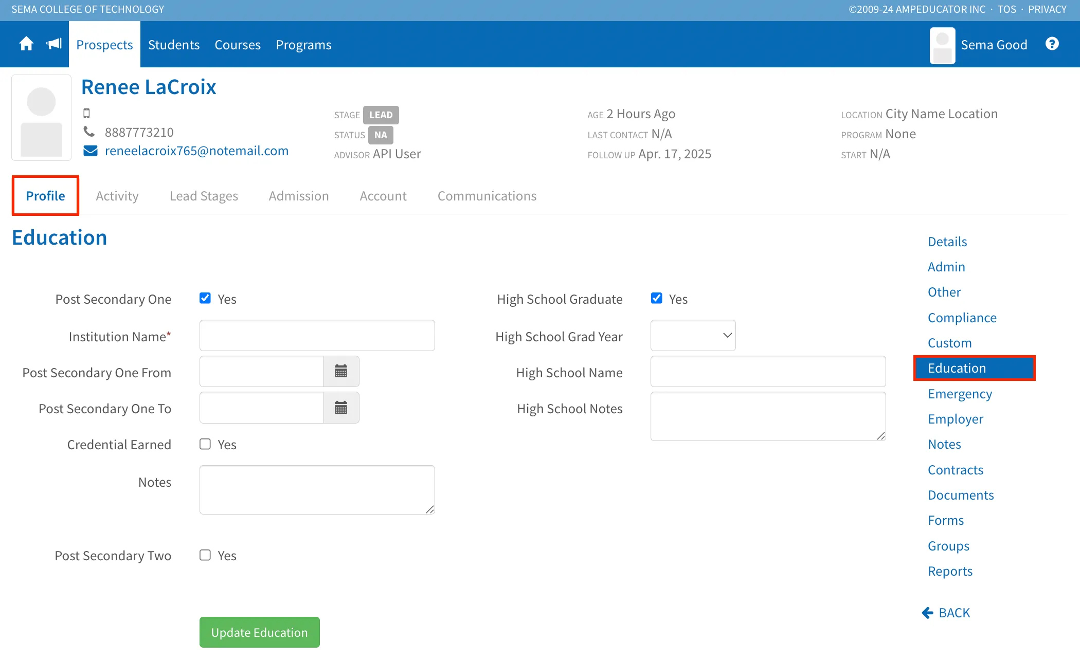The image size is (1080, 661).
Task: Click the reneelacroix765@notemail.com email link
Action: (x=196, y=151)
